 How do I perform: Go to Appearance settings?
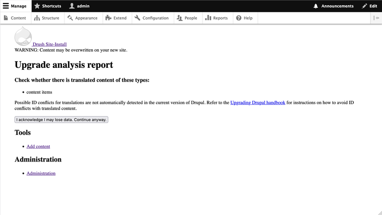83,18
